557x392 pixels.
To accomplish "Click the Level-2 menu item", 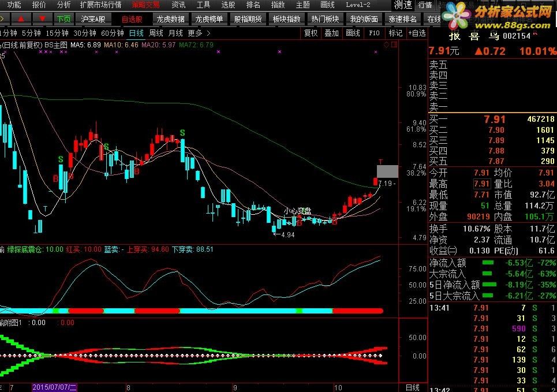I will pos(358,5).
